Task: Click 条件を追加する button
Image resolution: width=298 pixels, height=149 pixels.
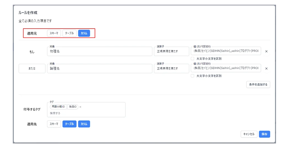Action: pos(258,85)
